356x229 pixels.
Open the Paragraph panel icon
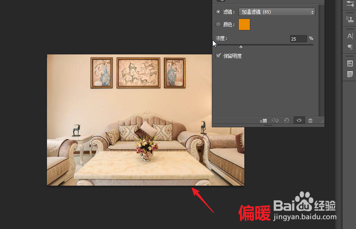[x=350, y=47]
